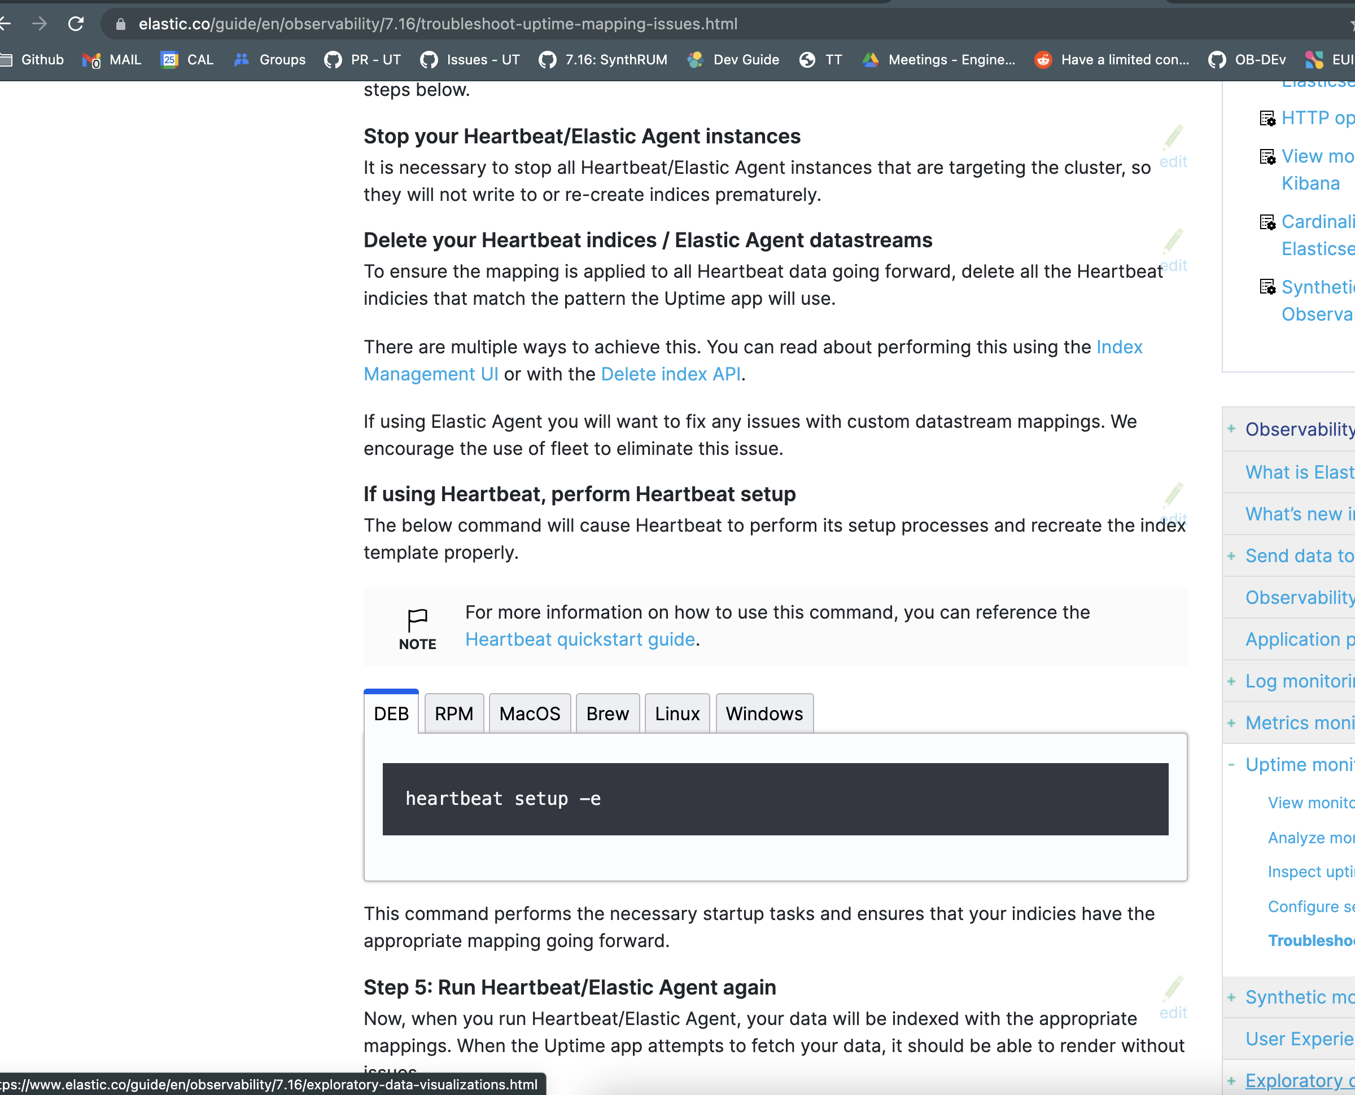Switch to the RPM tab

coord(453,713)
